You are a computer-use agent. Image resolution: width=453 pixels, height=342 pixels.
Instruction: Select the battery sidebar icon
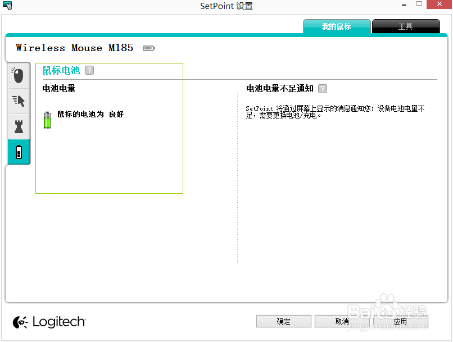click(19, 152)
